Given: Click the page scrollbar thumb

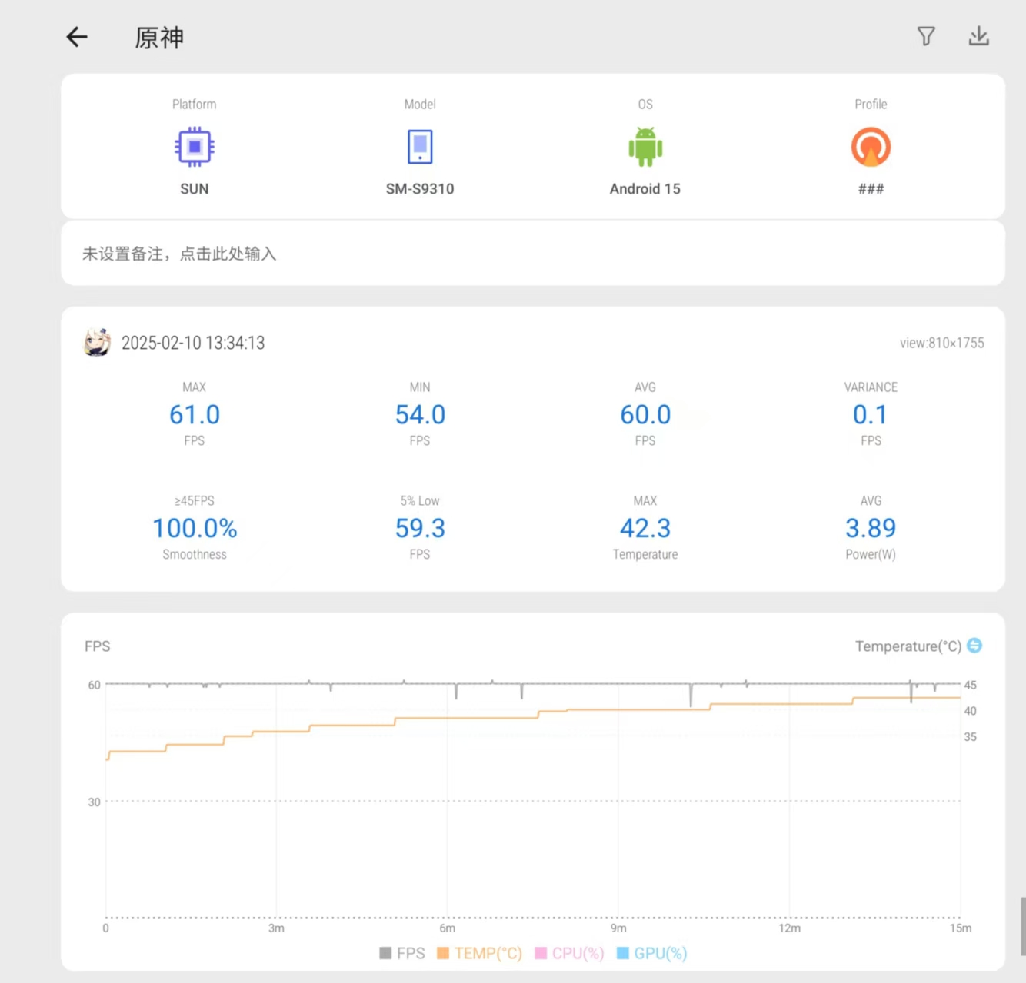Looking at the screenshot, I should coord(1023,926).
